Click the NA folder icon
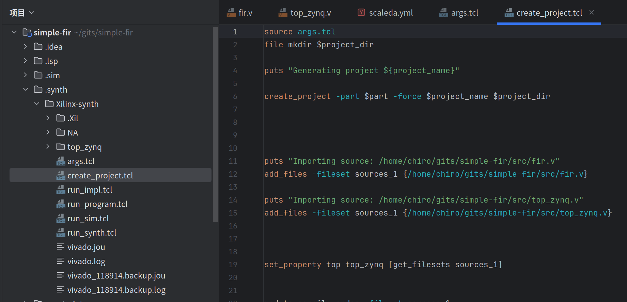 coord(61,132)
